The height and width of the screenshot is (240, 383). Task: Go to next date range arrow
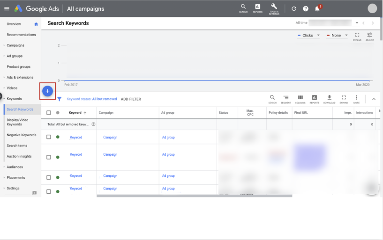(373, 23)
